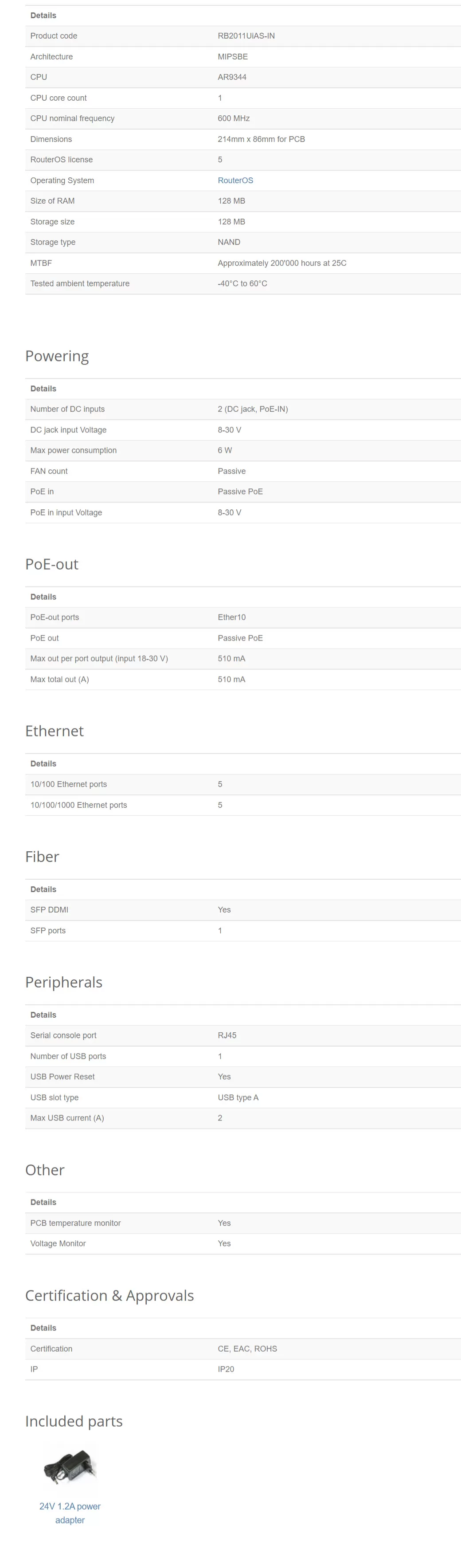Screen dimensions: 461x1546
Task: Select the PoE-out section heading
Action: point(51,564)
